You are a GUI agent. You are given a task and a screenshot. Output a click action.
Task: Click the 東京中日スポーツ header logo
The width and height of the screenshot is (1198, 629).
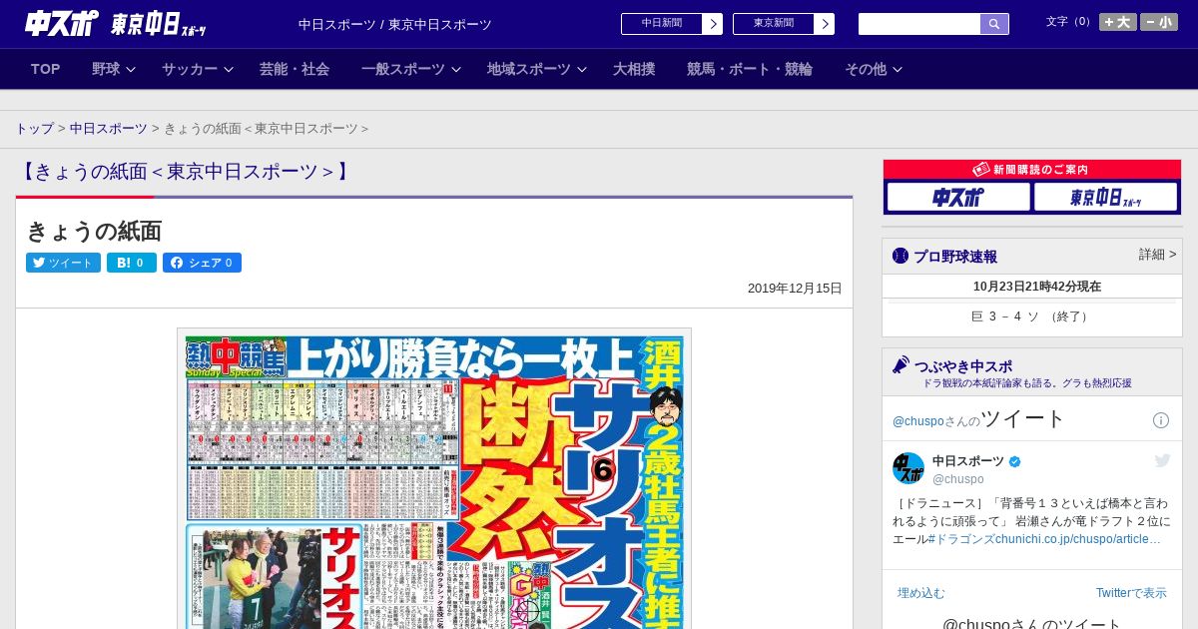(159, 24)
